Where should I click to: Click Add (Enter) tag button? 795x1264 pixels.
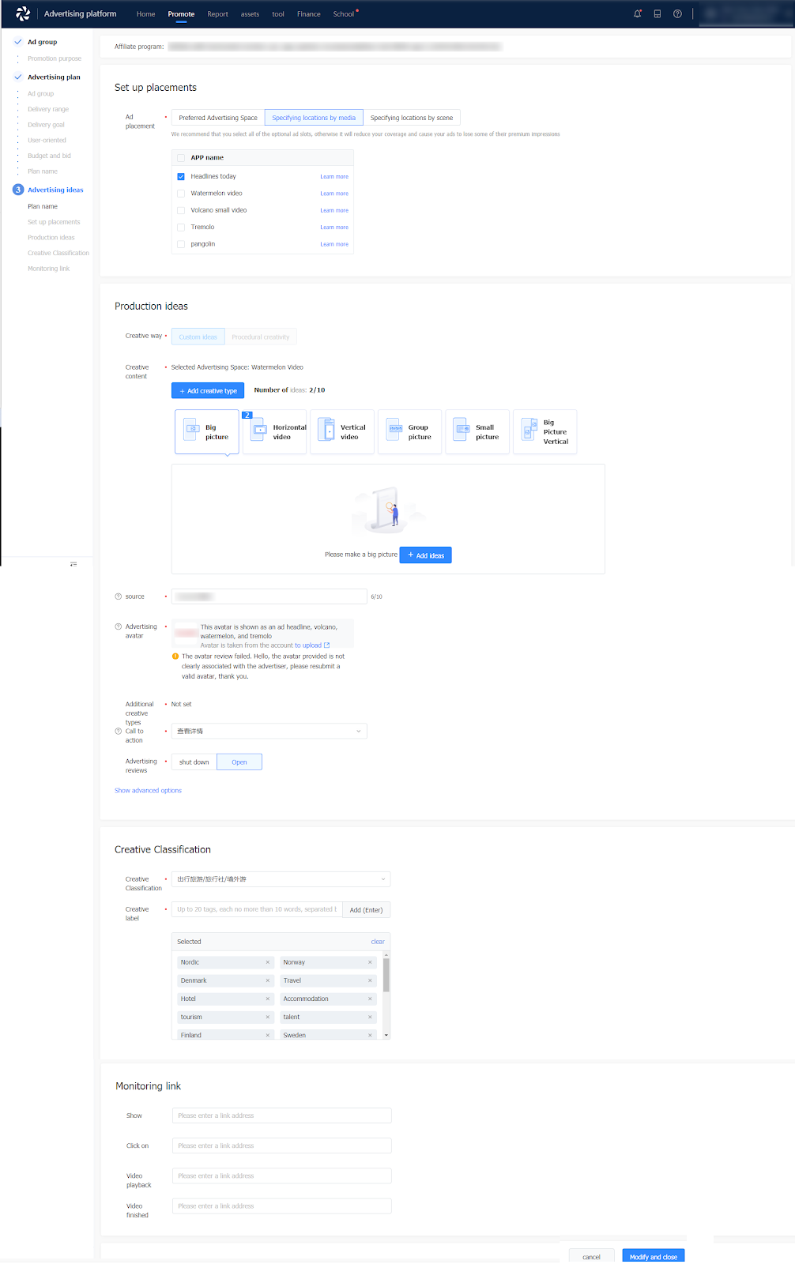(366, 910)
